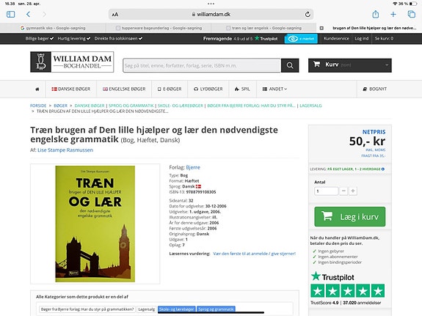Decrease quantity with the minus stepper
This screenshot has width=422, height=316.
(343, 191)
